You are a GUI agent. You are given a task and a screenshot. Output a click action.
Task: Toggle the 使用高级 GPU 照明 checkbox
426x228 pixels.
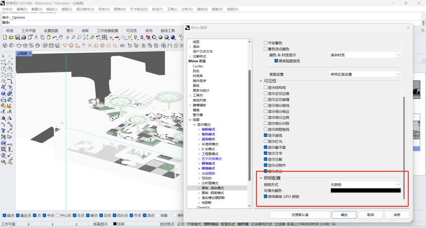pos(265,196)
